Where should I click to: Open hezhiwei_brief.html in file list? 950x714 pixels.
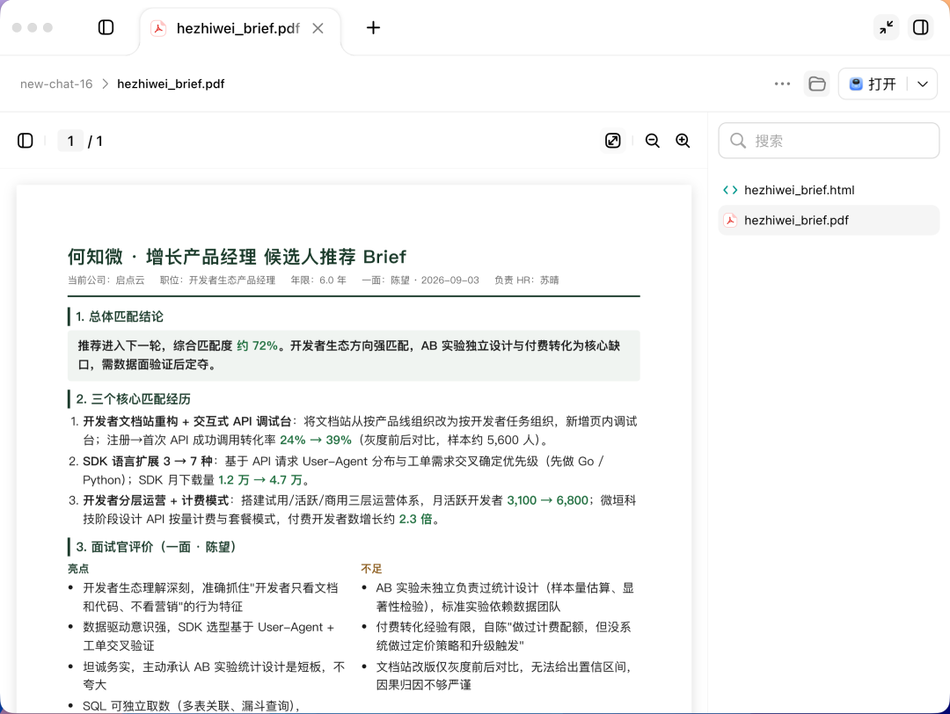click(x=829, y=190)
